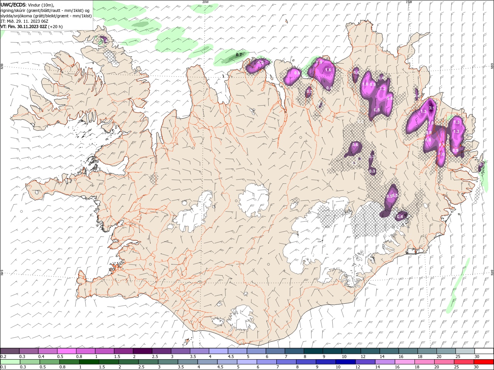Click the '0.6' value on the purple blob
494x370 pixels.
[355, 145]
